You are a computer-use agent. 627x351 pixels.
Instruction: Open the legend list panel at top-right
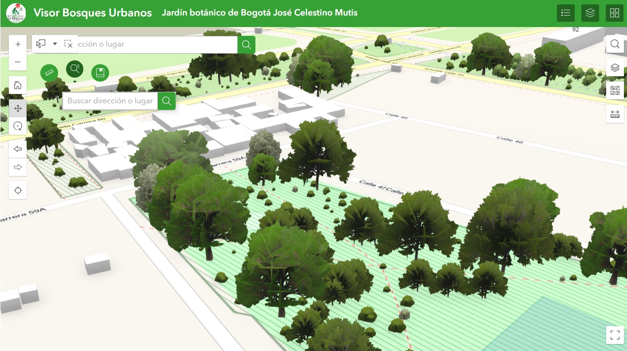coord(566,13)
